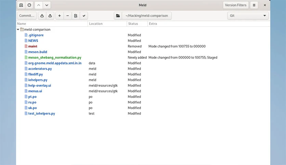Click Modified status of test_iohelpers.py
286x165 pixels.
click(x=134, y=114)
